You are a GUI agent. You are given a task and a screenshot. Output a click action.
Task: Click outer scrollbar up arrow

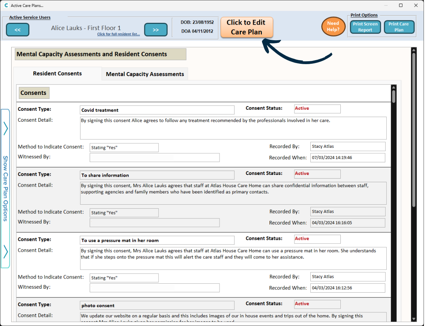pyautogui.click(x=414, y=50)
